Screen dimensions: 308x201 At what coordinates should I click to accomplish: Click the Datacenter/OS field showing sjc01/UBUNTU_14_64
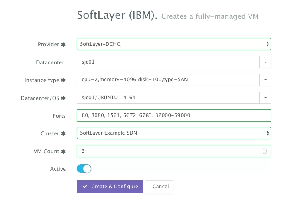point(168,98)
